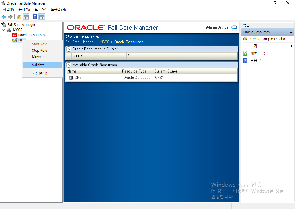Screen dimensions: 295x209
Task: Expand the 보기 submenu arrow in actions pane
Action: point(291,46)
